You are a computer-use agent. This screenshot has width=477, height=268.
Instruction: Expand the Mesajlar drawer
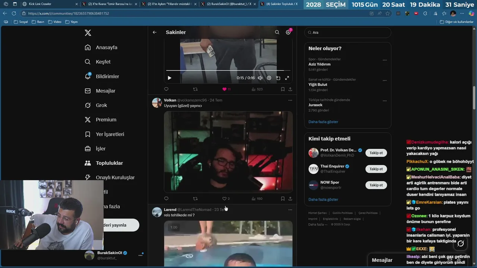coord(459,260)
